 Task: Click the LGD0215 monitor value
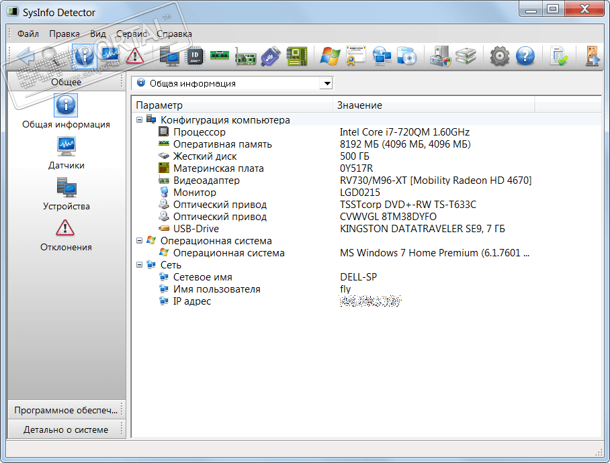pyautogui.click(x=360, y=193)
